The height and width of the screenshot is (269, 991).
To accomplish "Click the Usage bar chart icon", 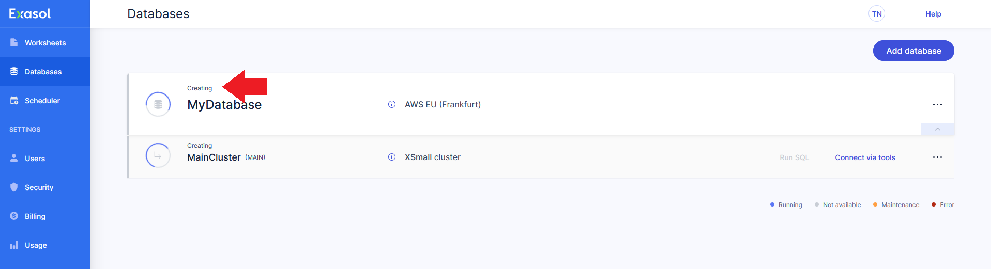I will click(14, 245).
